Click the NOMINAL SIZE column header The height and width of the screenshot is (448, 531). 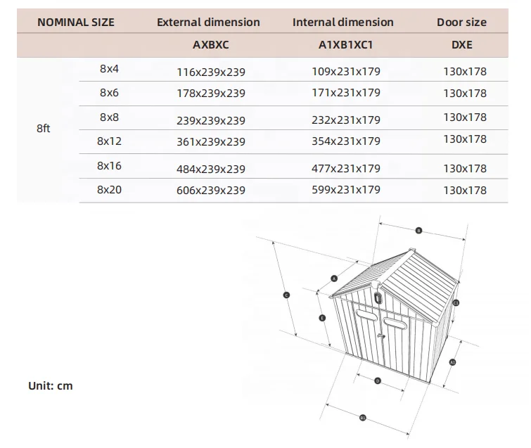coord(76,23)
